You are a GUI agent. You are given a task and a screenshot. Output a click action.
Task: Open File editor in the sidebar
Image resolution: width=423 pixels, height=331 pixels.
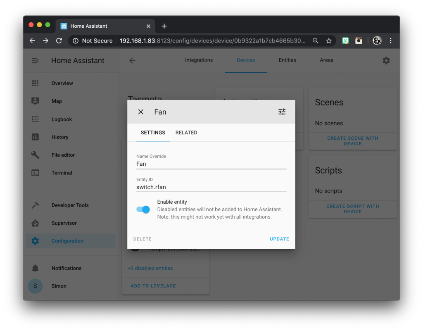point(71,155)
